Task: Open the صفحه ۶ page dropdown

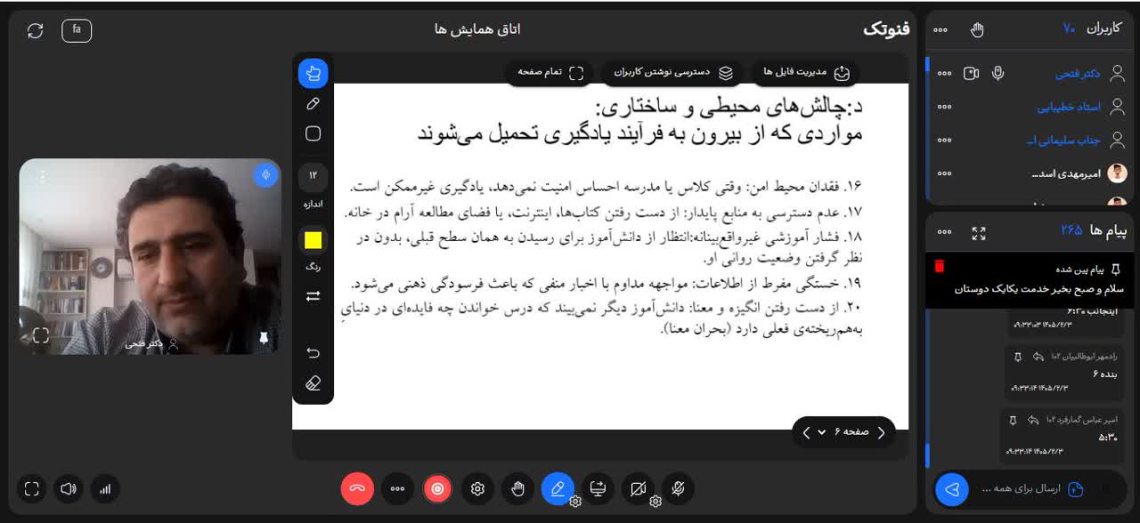Action: click(844, 432)
